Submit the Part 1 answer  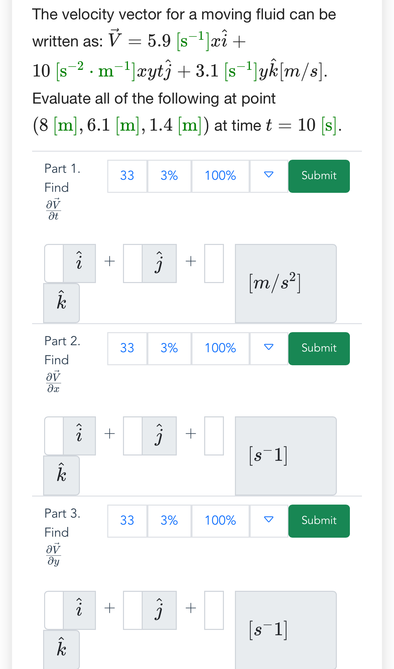[x=319, y=176]
